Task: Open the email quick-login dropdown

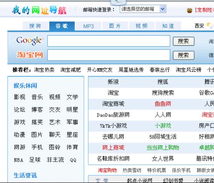Action: pyautogui.click(x=143, y=9)
